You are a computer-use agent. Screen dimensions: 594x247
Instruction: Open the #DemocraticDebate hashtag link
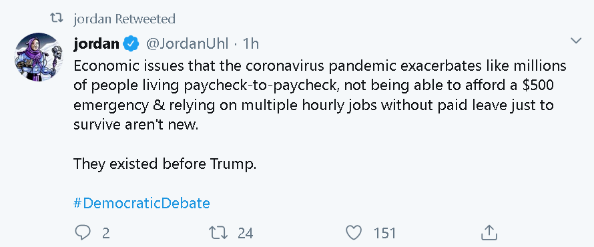click(141, 204)
